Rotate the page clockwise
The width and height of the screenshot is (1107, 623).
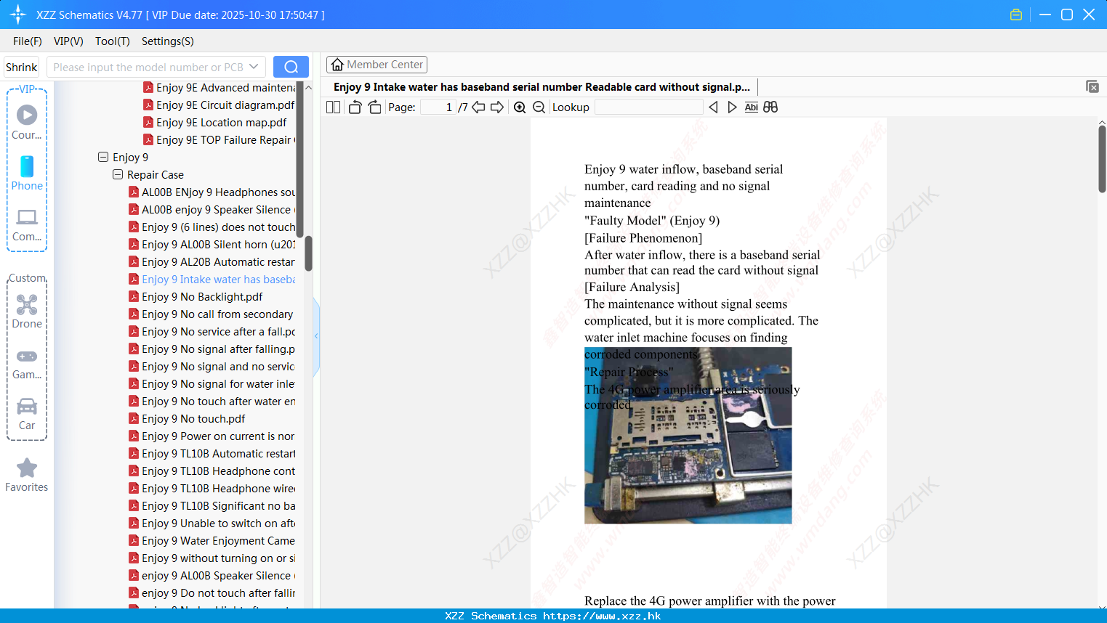tap(374, 107)
